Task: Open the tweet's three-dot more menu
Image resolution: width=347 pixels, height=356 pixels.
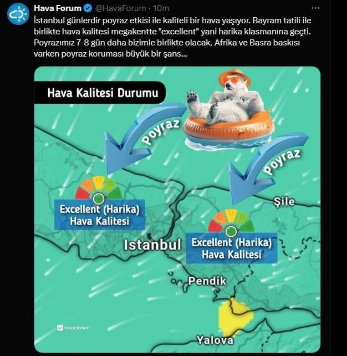Action: 315,8
